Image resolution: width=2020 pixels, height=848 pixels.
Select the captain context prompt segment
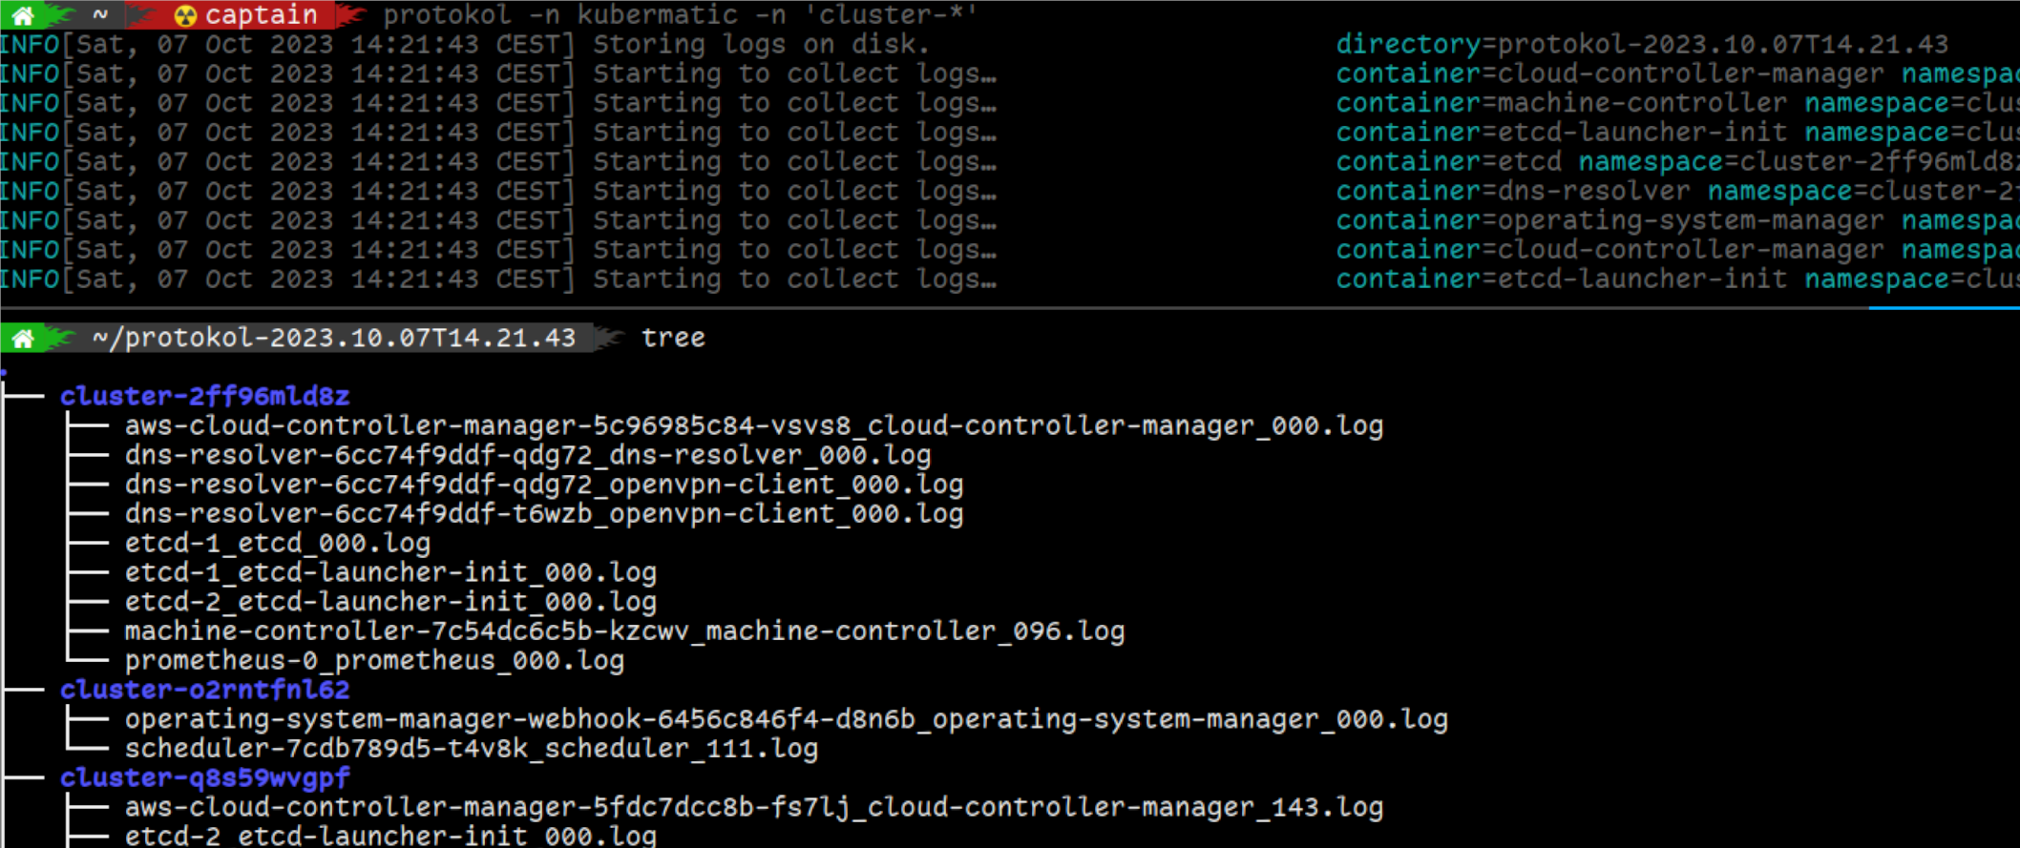click(248, 14)
